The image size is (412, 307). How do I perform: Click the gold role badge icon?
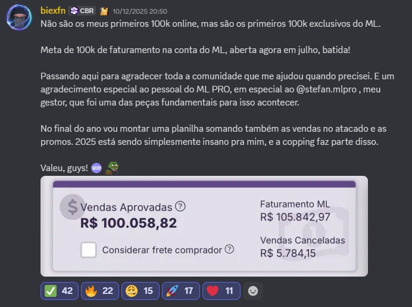tap(104, 11)
